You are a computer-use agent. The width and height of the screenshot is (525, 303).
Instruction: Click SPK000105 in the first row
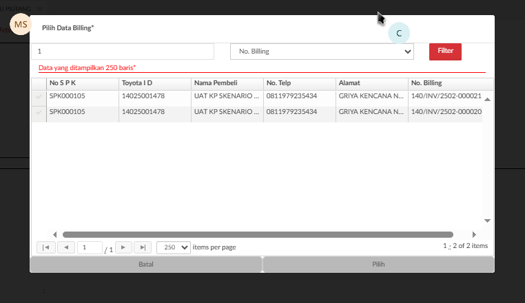pyautogui.click(x=68, y=96)
